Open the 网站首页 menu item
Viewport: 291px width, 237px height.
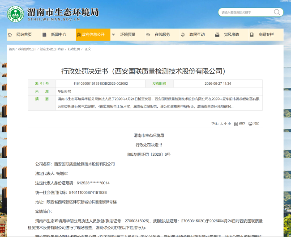tap(24, 34)
